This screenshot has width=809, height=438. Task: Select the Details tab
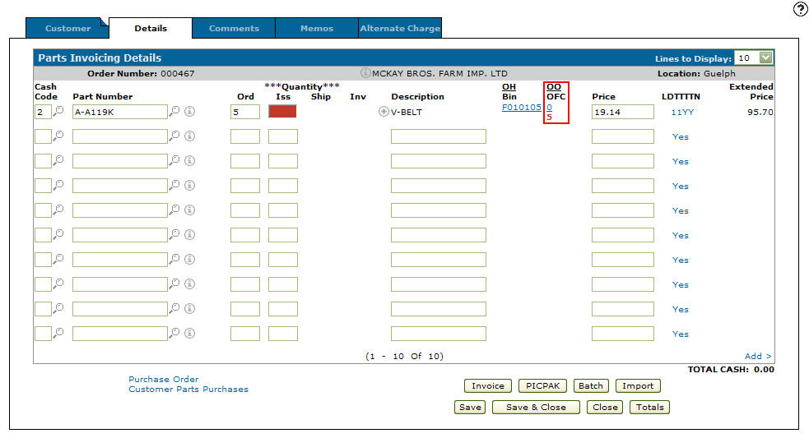coord(151,28)
